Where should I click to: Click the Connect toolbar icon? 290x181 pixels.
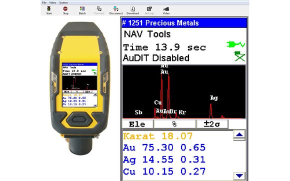pos(99,8)
